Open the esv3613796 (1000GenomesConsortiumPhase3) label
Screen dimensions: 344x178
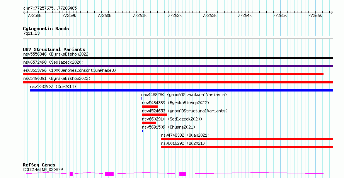coord(70,70)
